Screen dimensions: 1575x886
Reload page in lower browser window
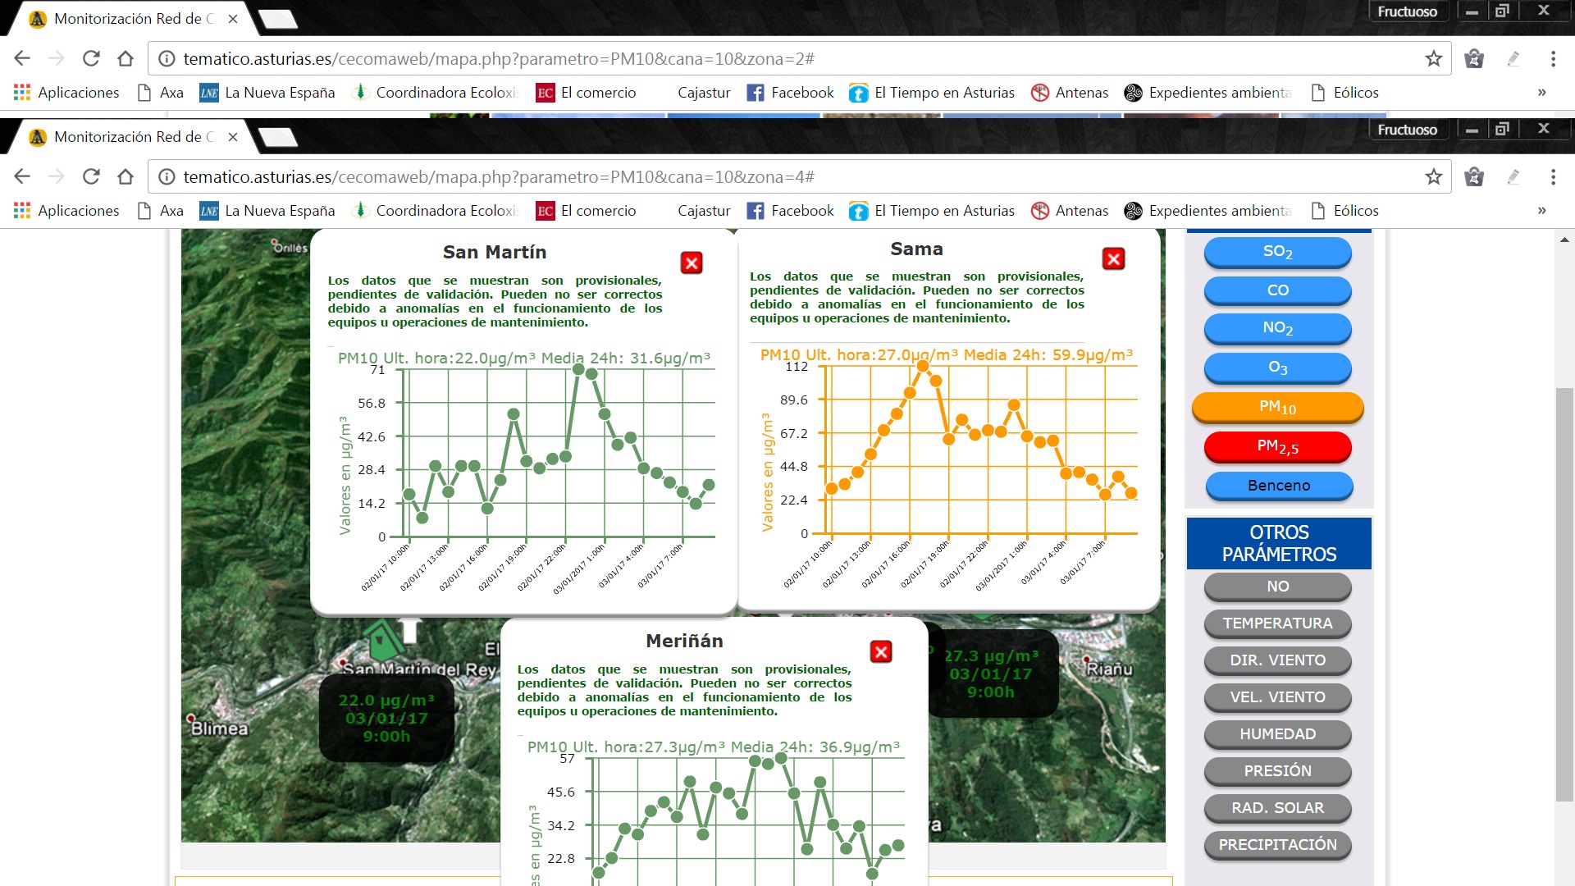pos(91,176)
